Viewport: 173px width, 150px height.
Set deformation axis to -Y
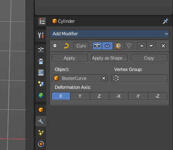coord(138,96)
